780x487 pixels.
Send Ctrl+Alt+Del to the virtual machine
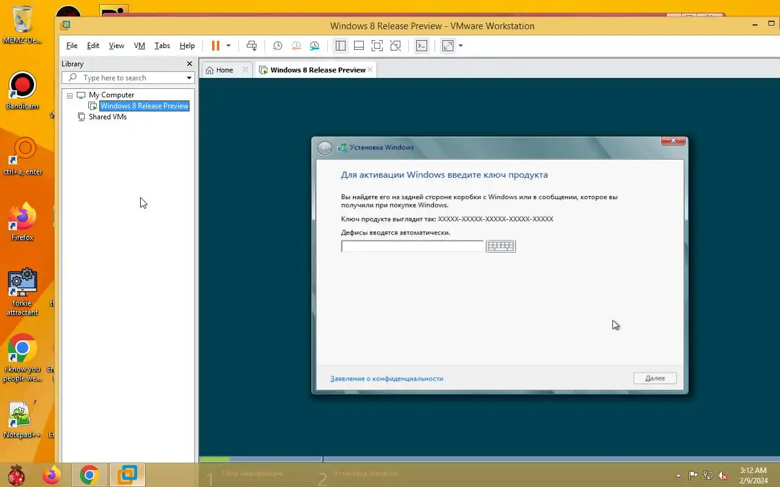252,46
